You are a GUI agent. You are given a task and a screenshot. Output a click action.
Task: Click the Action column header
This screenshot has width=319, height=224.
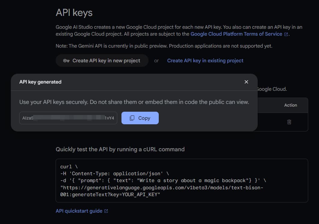click(290, 105)
